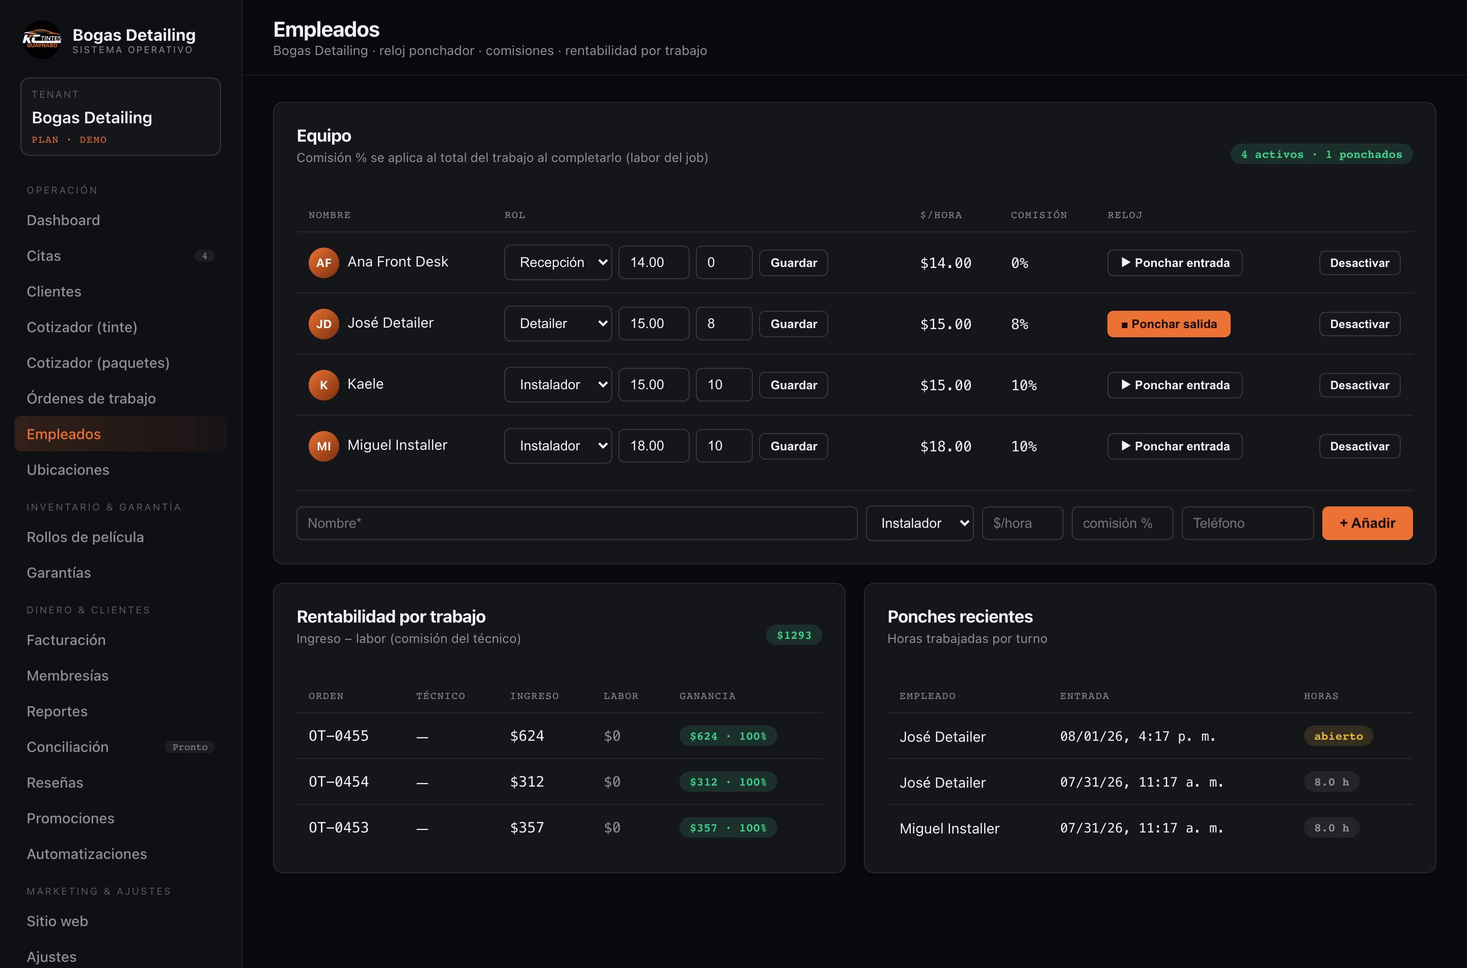
Task: Save Miguel Installer's row with Guardar
Action: tap(793, 446)
